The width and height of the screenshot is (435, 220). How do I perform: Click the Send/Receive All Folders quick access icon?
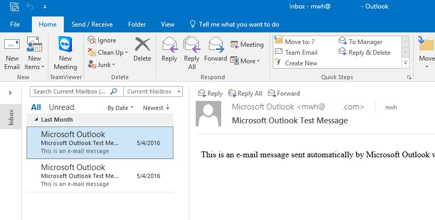(14, 6)
